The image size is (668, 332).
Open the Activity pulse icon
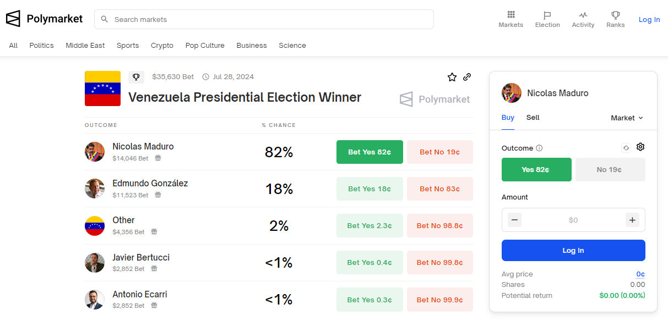(x=583, y=15)
